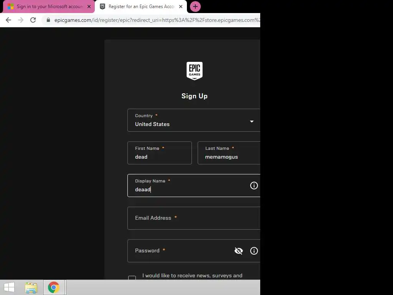This screenshot has height=295, width=393.
Task: Select the Register for Epic Games tab
Action: 141,7
